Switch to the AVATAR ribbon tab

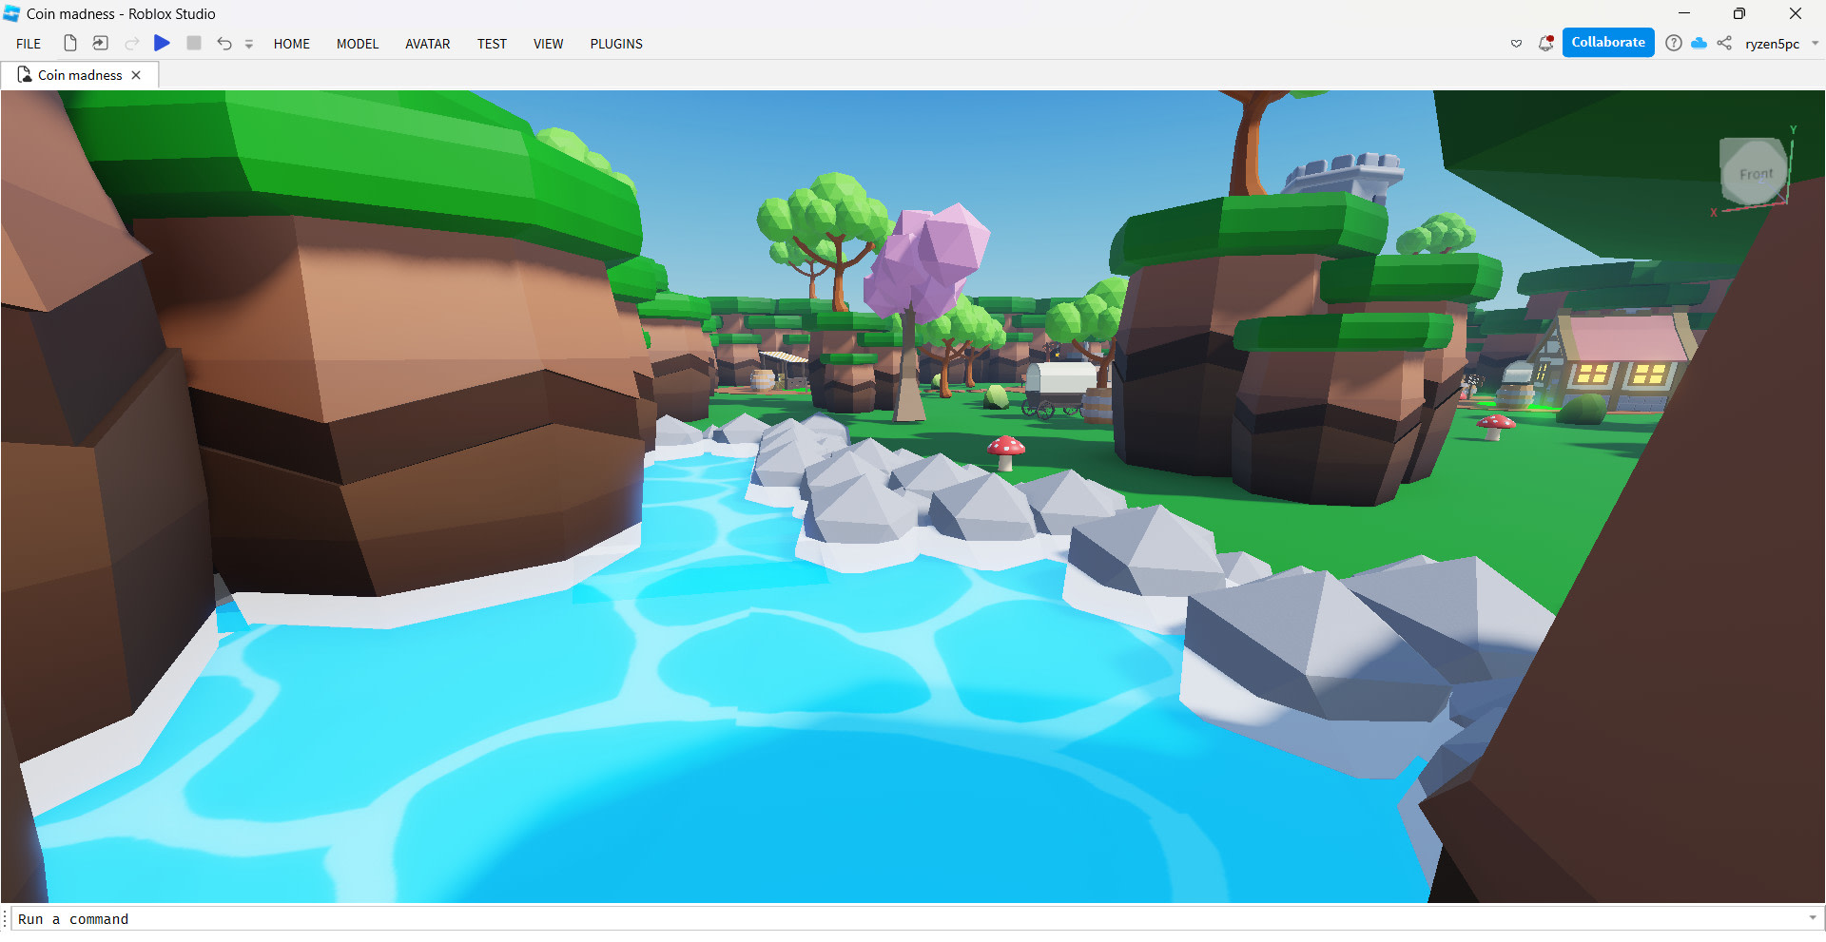(x=428, y=44)
